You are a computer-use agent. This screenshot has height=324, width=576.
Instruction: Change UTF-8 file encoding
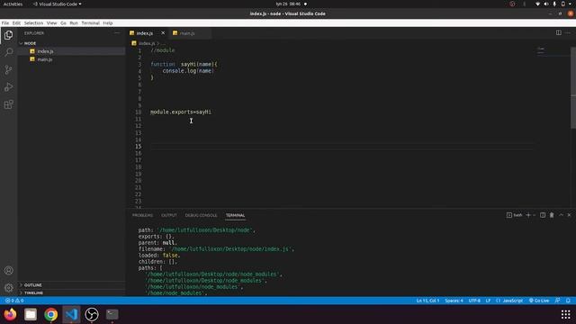click(474, 301)
